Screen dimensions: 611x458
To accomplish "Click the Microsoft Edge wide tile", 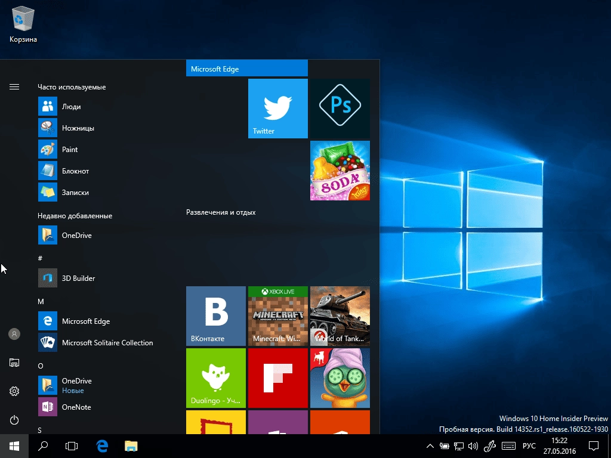I will 246,68.
